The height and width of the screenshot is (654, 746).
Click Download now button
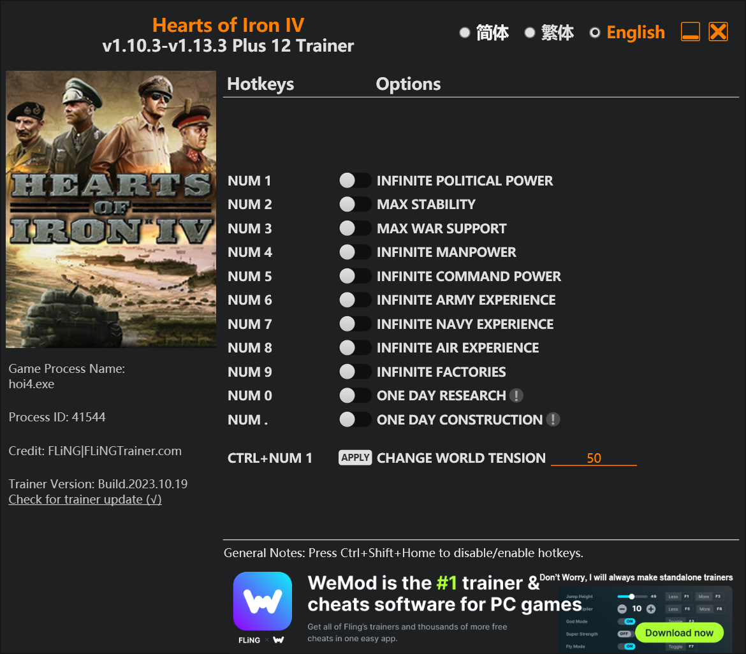click(x=679, y=632)
